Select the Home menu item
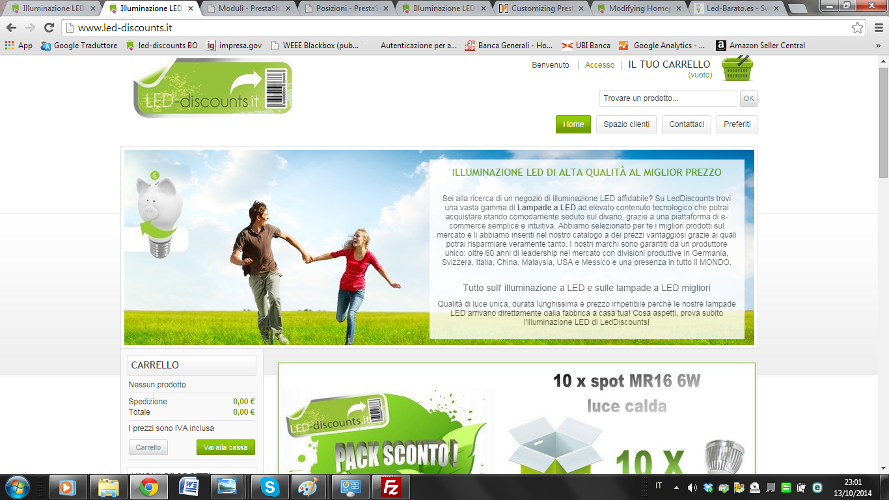This screenshot has width=889, height=500. (x=573, y=124)
